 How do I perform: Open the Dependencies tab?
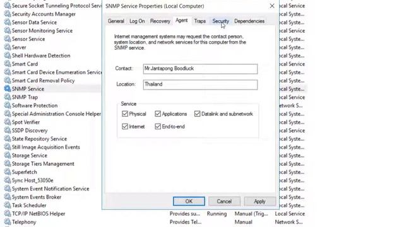tap(249, 21)
